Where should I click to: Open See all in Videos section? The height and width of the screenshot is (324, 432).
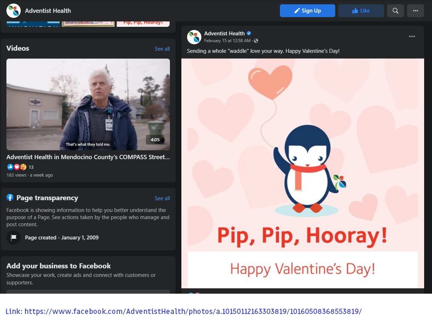click(x=162, y=49)
